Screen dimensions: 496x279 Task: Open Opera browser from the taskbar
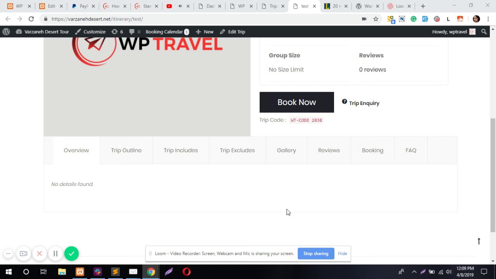[x=186, y=272]
